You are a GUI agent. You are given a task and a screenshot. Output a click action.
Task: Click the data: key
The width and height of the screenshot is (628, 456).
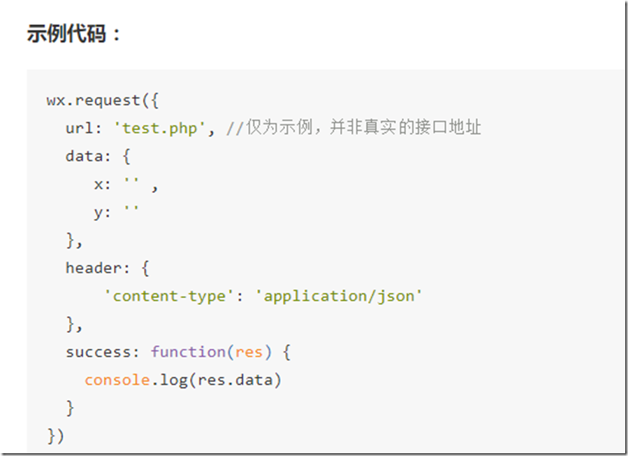pyautogui.click(x=88, y=156)
